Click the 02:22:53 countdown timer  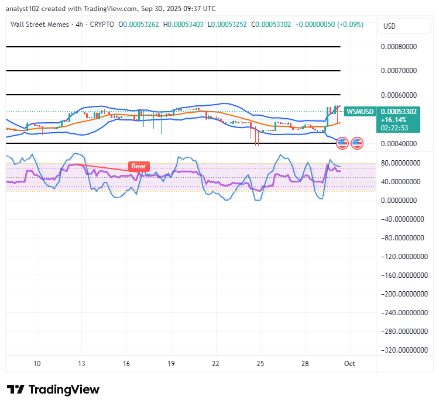(x=394, y=128)
